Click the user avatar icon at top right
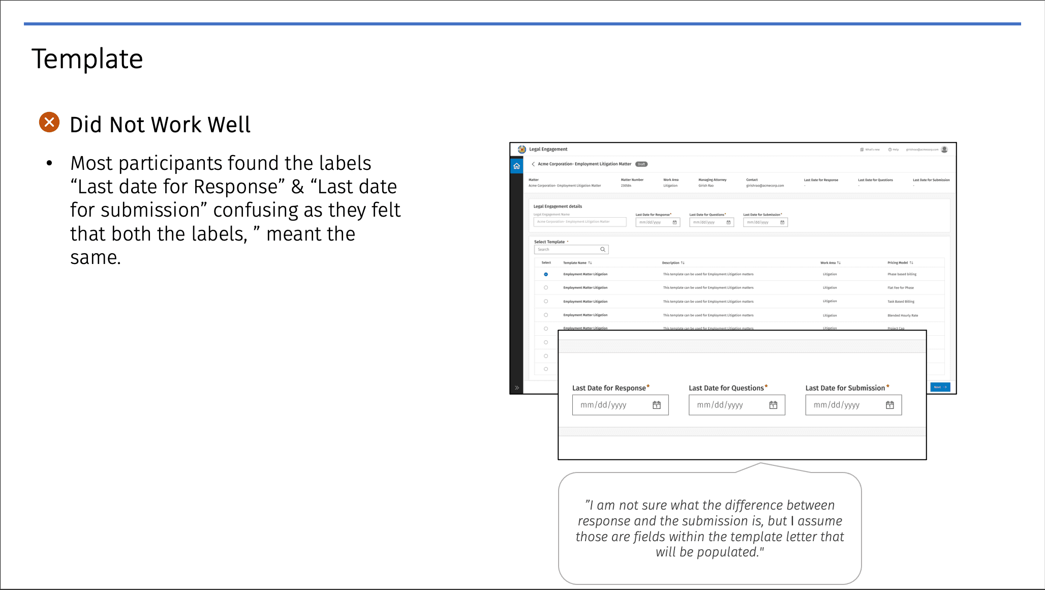The height and width of the screenshot is (590, 1045). 944,149
